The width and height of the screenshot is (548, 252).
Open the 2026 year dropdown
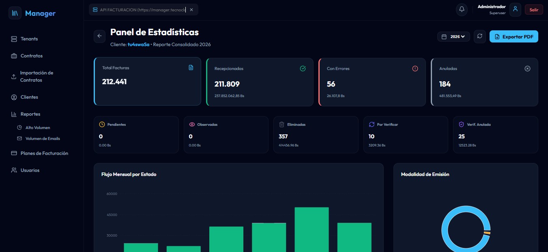[x=453, y=36]
